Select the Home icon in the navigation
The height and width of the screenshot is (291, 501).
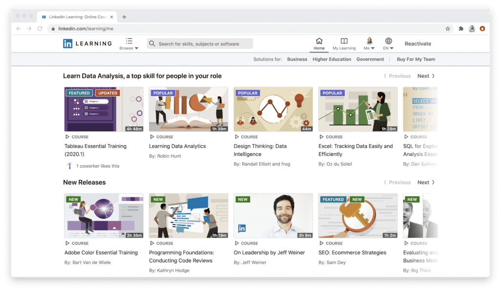tap(319, 42)
